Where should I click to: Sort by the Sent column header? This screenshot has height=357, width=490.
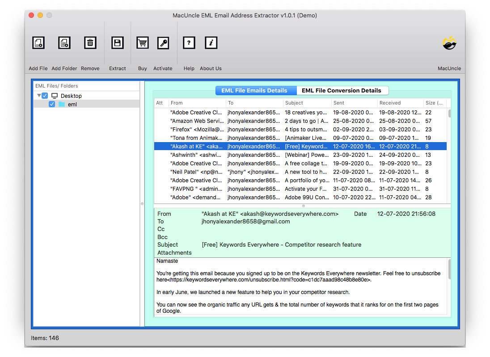(x=354, y=103)
